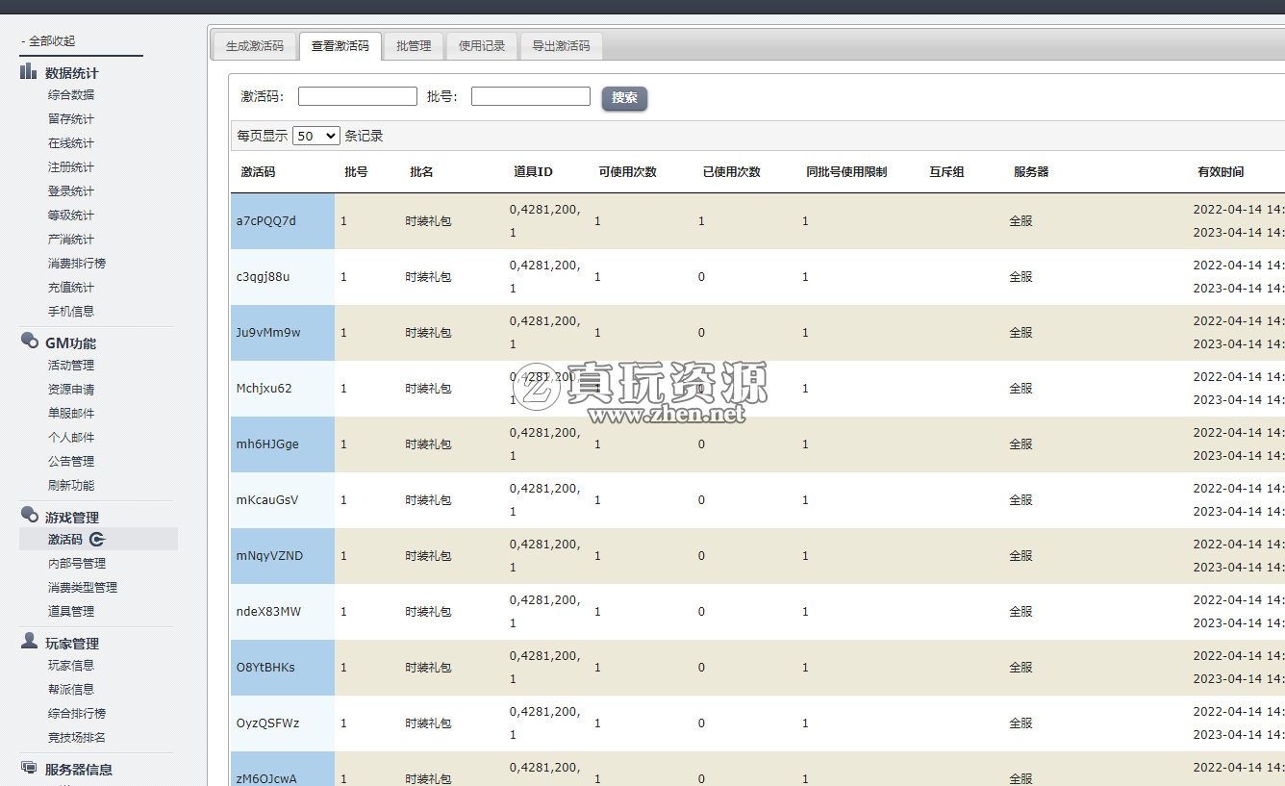Open 帮派信息 under 玩家管理
The width and height of the screenshot is (1285, 786).
71,690
